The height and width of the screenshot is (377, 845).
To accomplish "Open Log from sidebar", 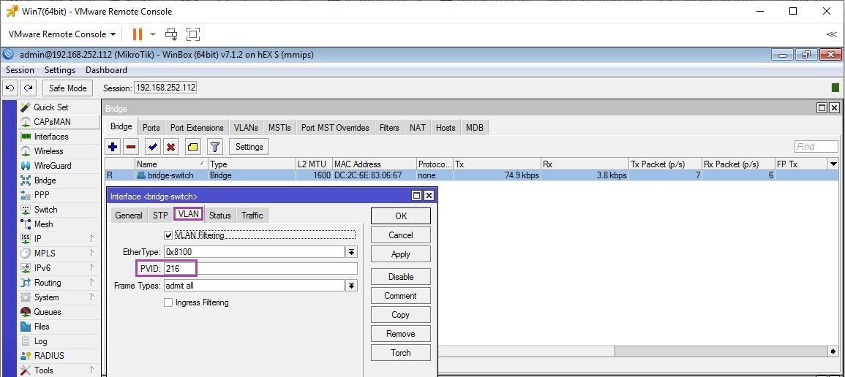I will pyautogui.click(x=40, y=341).
